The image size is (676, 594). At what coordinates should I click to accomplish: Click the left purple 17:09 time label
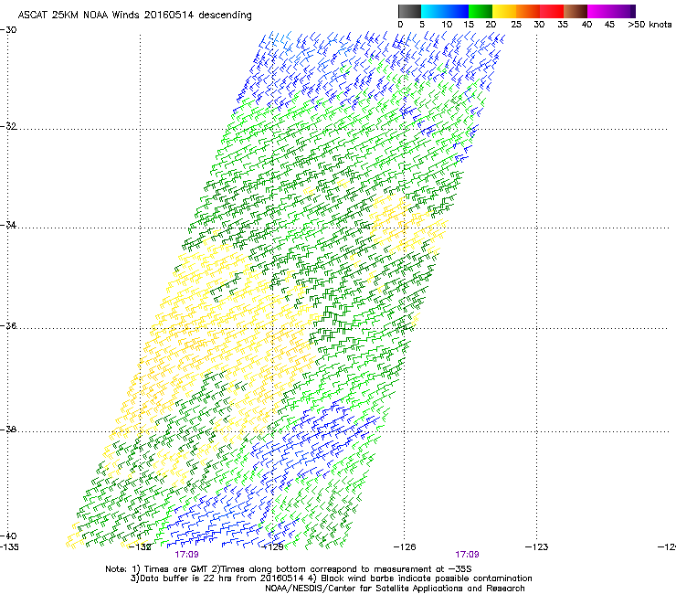coord(186,555)
